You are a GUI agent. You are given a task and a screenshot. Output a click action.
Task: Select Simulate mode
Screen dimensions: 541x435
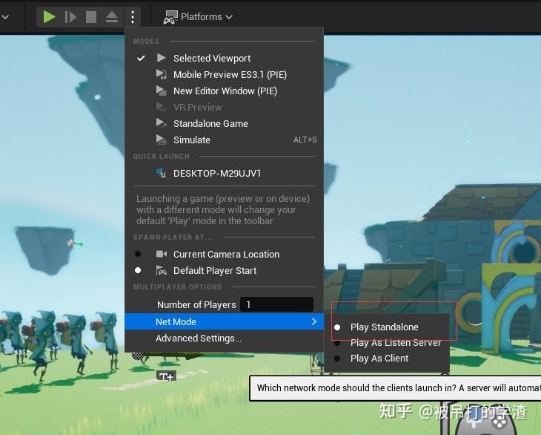tap(225, 140)
